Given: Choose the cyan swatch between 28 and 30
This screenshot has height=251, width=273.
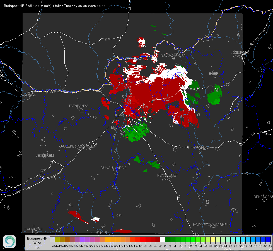Looking at the screenshot, I should (238, 240).
